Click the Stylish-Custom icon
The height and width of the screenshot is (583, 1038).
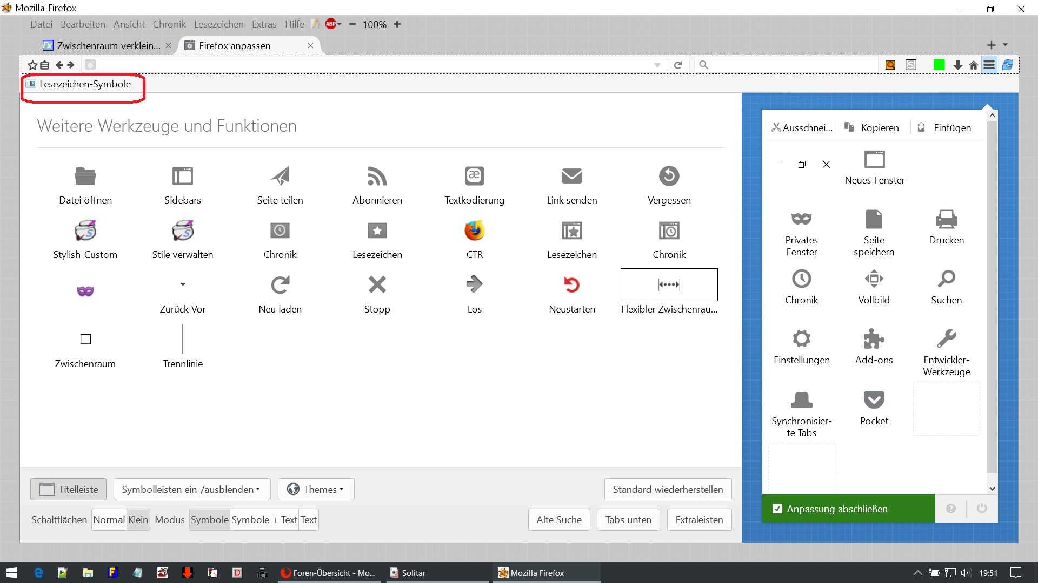[x=85, y=231]
